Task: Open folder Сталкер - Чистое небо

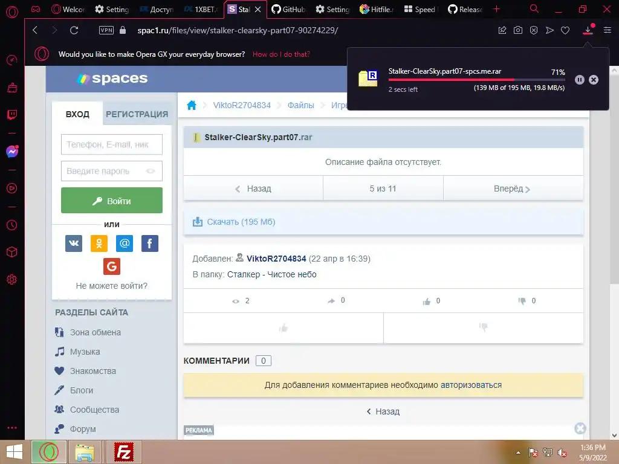Action: point(271,274)
